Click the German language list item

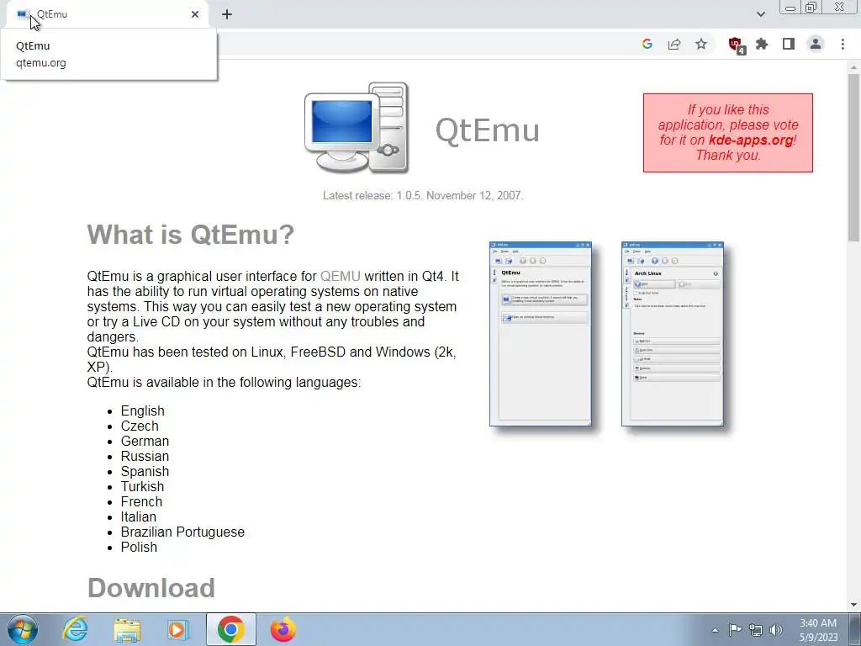pos(145,441)
